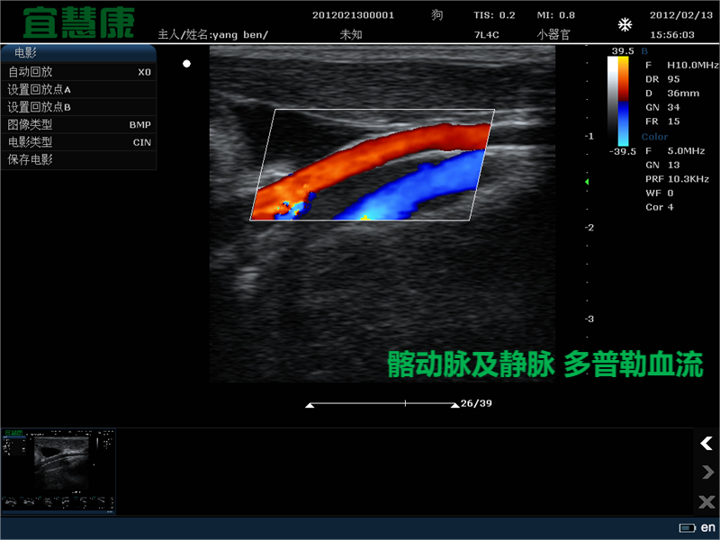Click the white probe orientation dot
The width and height of the screenshot is (720, 540).
pyautogui.click(x=186, y=64)
